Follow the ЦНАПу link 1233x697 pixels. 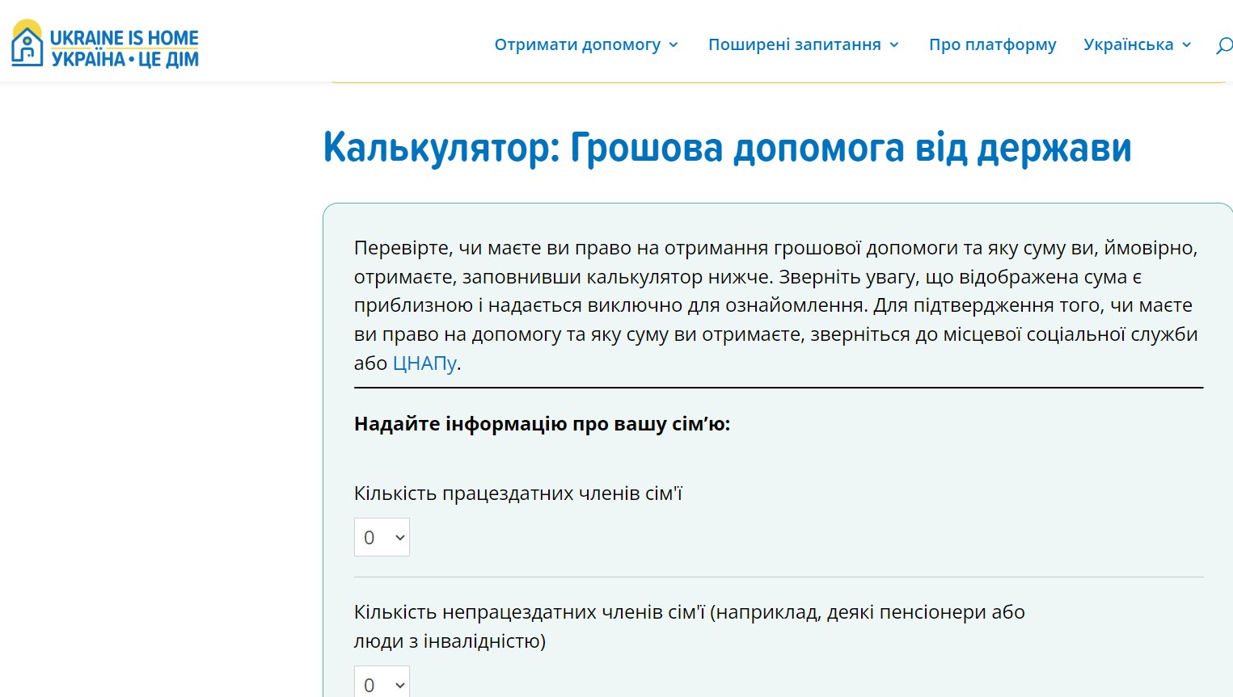tap(424, 363)
